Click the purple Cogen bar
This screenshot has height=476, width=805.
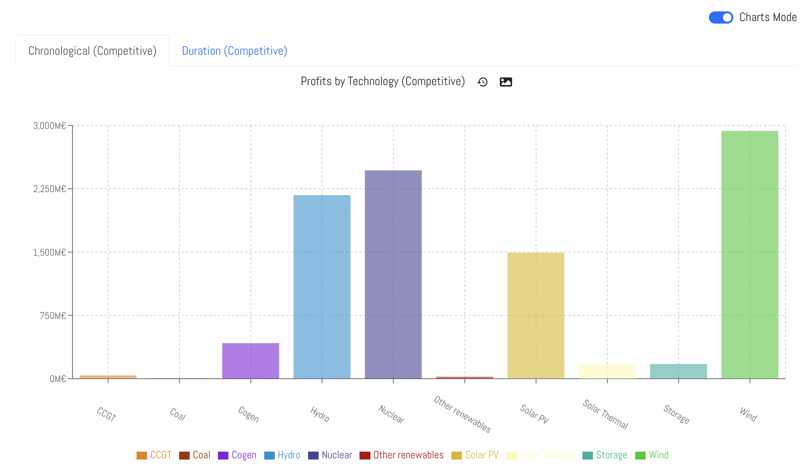(x=250, y=361)
